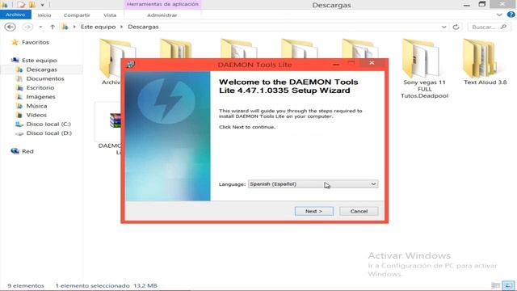Screen dimensions: 517x291
Task: Select Descargas in the navigation pane
Action: (x=41, y=70)
